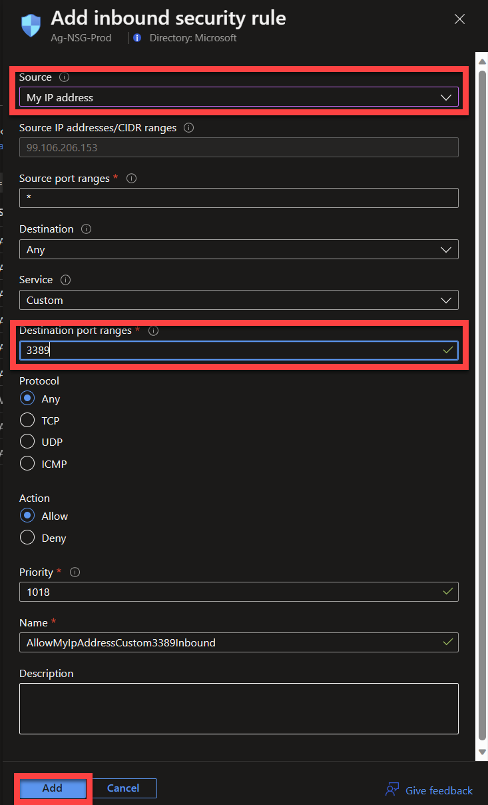This screenshot has width=488, height=805.
Task: Click the Source port ranges input field
Action: tap(239, 198)
